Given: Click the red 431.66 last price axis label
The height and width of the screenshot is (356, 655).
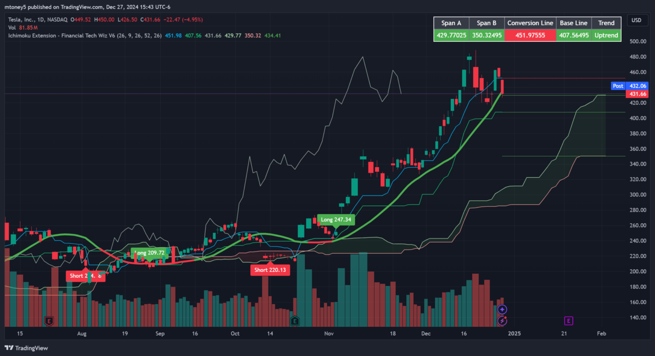Looking at the screenshot, I should click(638, 94).
